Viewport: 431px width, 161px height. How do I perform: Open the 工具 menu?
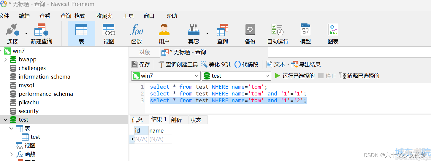click(129, 16)
